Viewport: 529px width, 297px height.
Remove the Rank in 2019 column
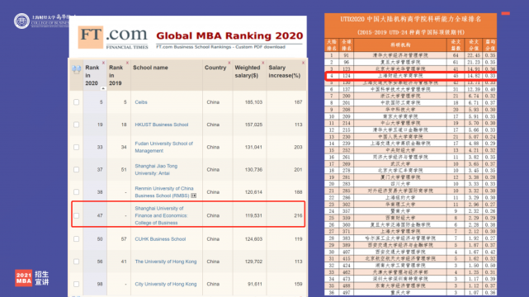pyautogui.click(x=127, y=63)
